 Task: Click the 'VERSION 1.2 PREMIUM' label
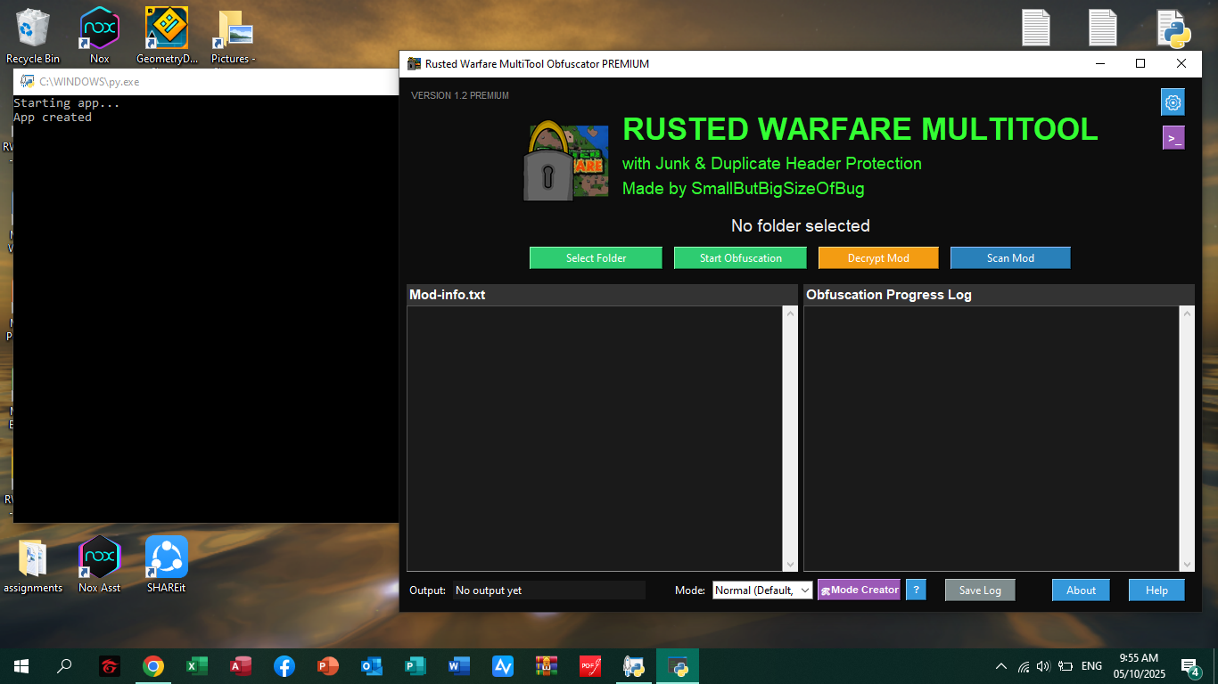[460, 95]
